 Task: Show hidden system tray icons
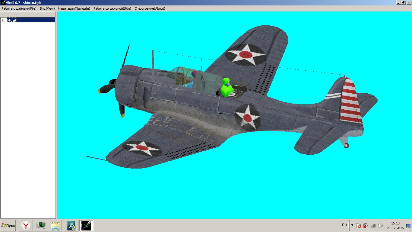point(352,225)
